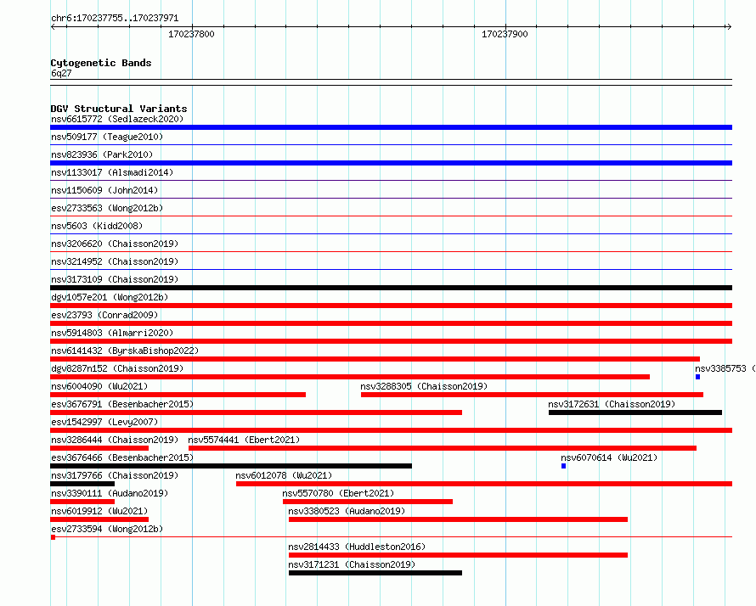The width and height of the screenshot is (756, 606).
Task: Open nsv6004090 (Wu2021) variant
Action: coord(99,386)
